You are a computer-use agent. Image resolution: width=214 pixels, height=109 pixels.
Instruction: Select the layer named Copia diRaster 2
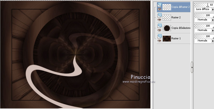point(180,7)
